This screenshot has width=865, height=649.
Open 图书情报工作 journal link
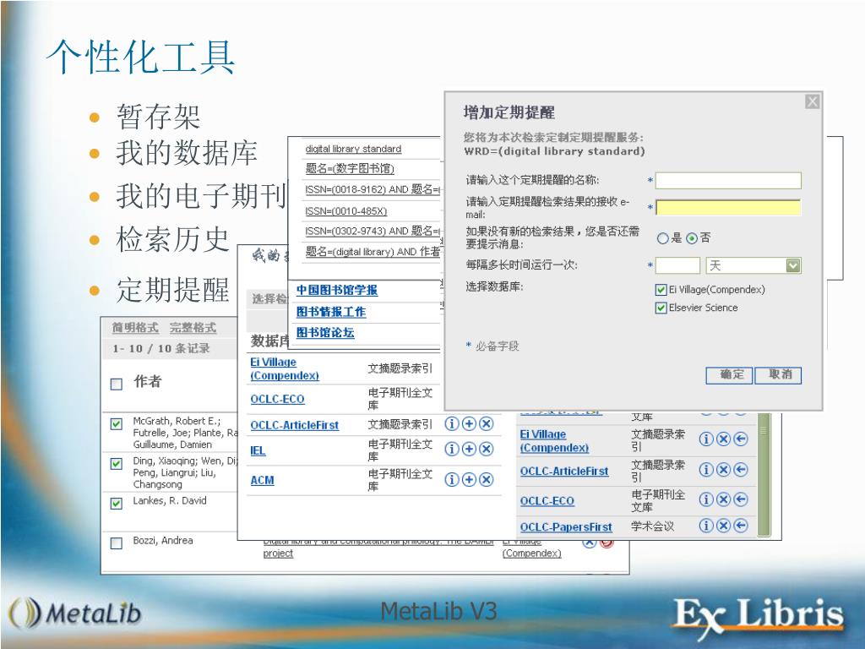pos(331,312)
